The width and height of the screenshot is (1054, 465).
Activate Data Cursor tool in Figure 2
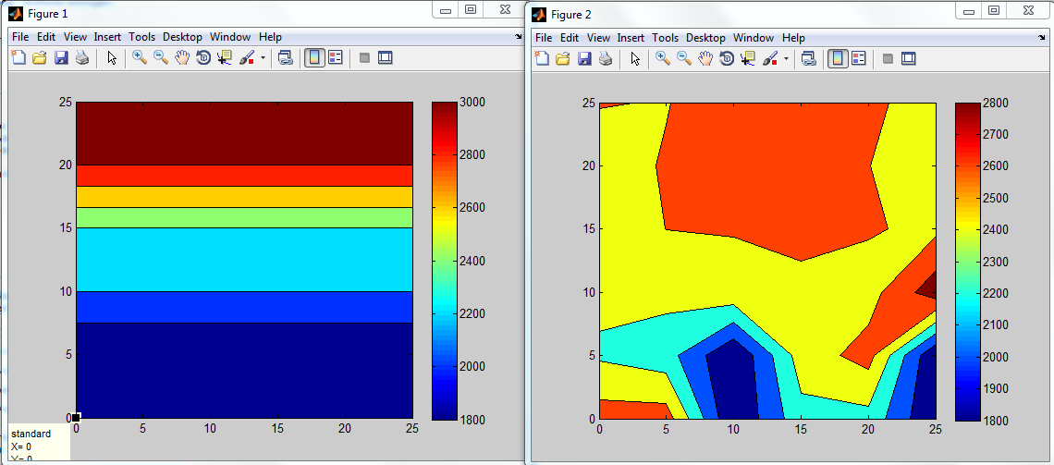(747, 58)
